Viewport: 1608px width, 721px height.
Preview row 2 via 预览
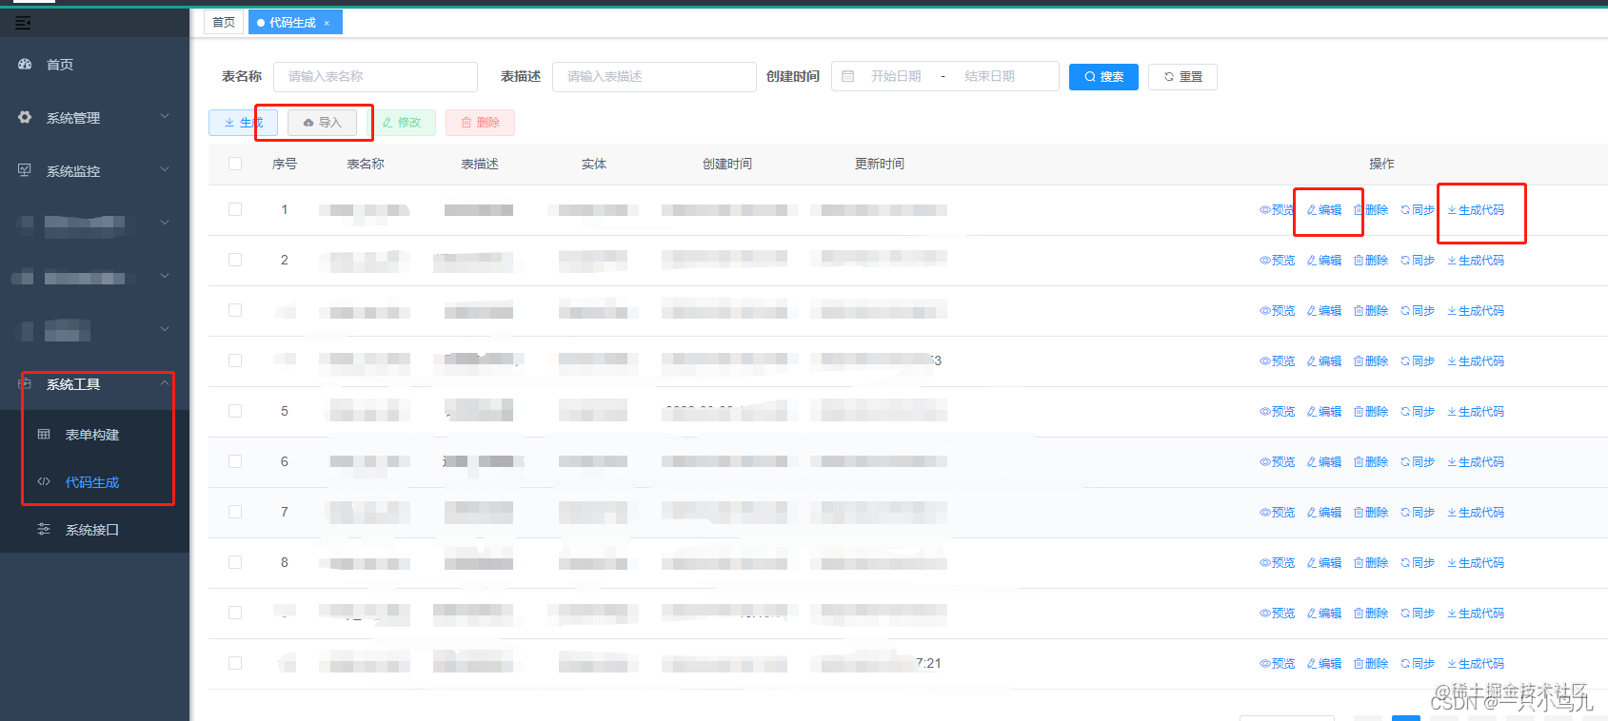pos(1277,261)
